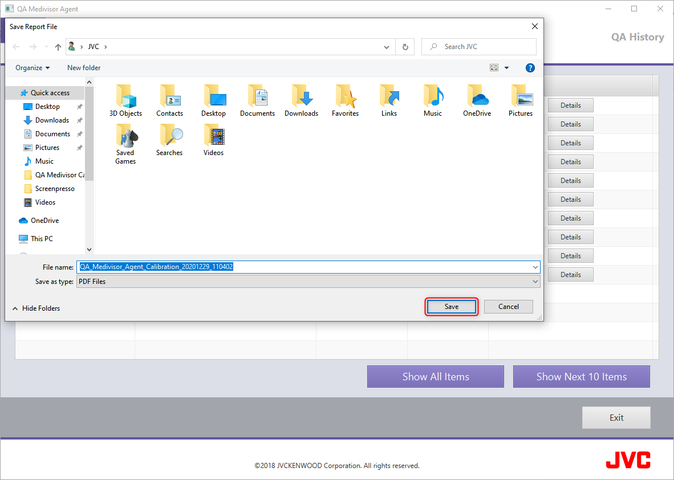Viewport: 674px width, 480px height.
Task: Go up one folder level
Action: tap(58, 47)
